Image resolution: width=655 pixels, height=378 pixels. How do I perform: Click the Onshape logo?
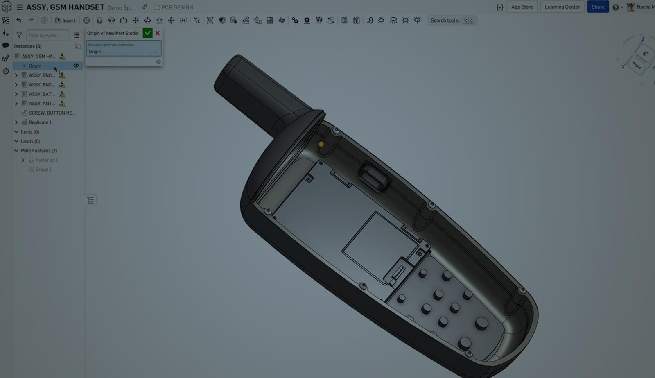6,7
